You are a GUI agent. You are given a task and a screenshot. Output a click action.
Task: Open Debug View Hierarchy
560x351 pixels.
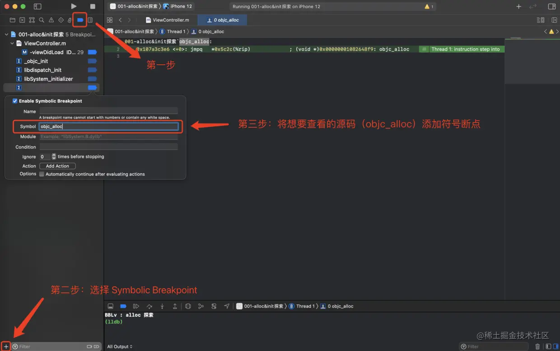point(188,306)
